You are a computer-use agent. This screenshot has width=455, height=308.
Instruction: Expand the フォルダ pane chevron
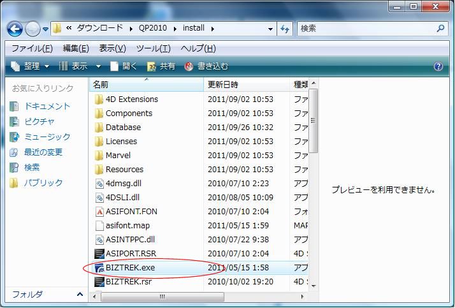[x=80, y=295]
